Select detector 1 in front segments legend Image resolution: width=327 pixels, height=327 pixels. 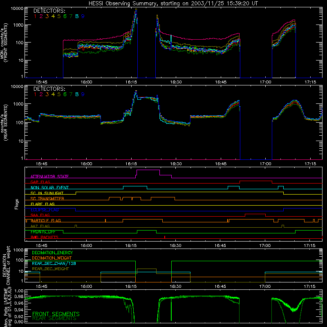click(x=35, y=16)
